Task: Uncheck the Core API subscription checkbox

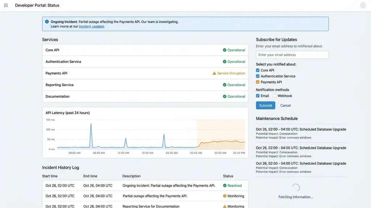Action: point(258,70)
